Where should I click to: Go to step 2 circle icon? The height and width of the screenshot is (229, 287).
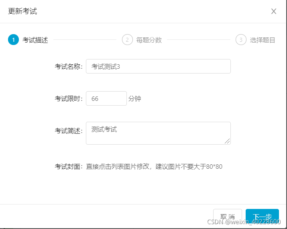pos(127,39)
